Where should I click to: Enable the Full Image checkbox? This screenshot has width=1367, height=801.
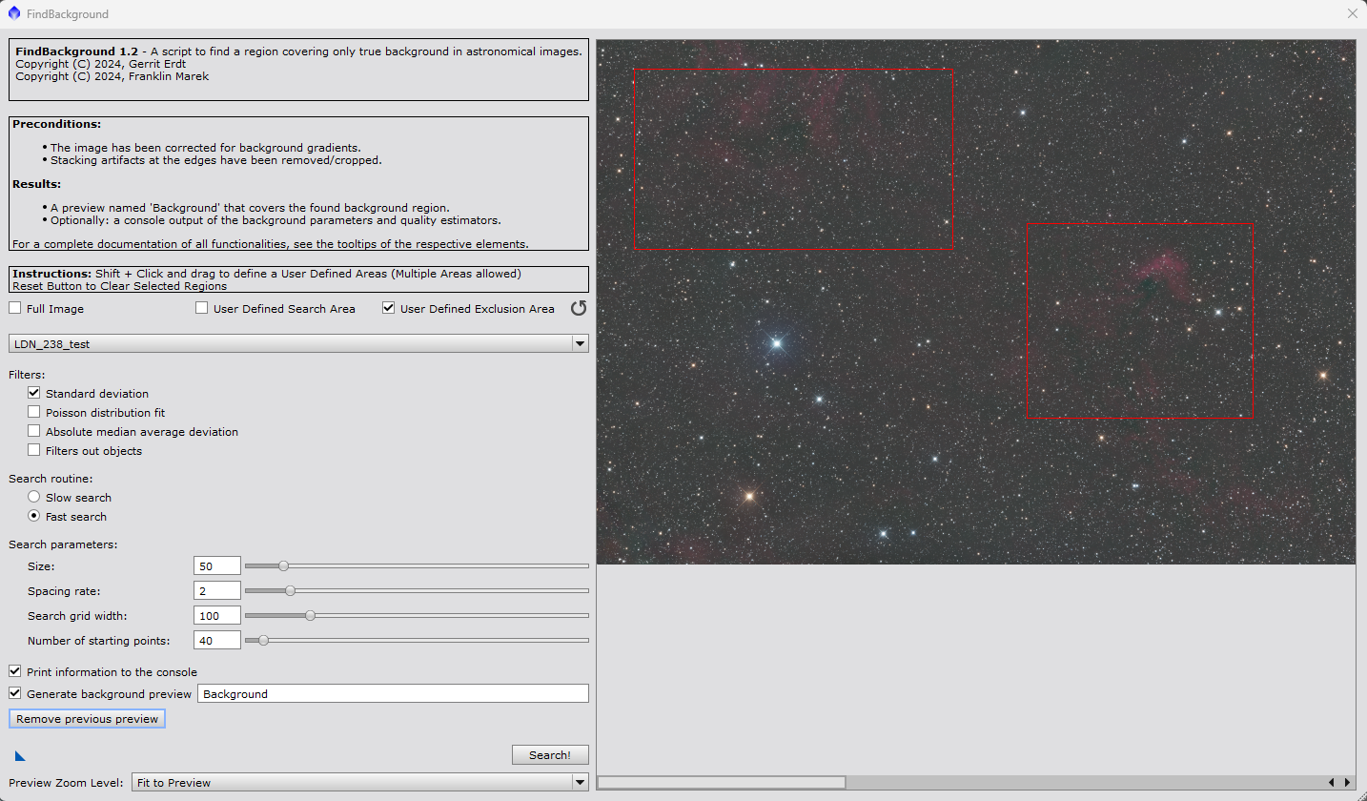[x=14, y=308]
